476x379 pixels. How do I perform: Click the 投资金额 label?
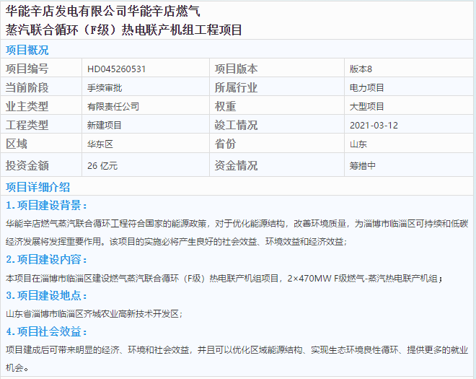pos(27,165)
